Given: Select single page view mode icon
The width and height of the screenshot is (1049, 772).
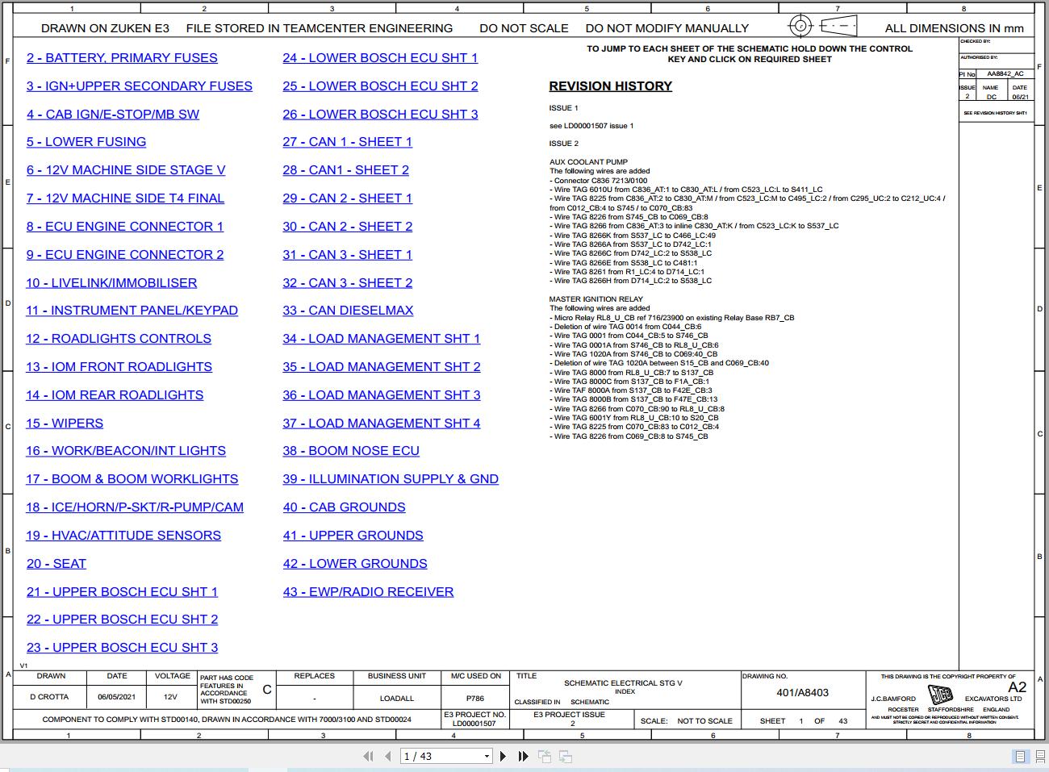Looking at the screenshot, I should pos(1021,756).
